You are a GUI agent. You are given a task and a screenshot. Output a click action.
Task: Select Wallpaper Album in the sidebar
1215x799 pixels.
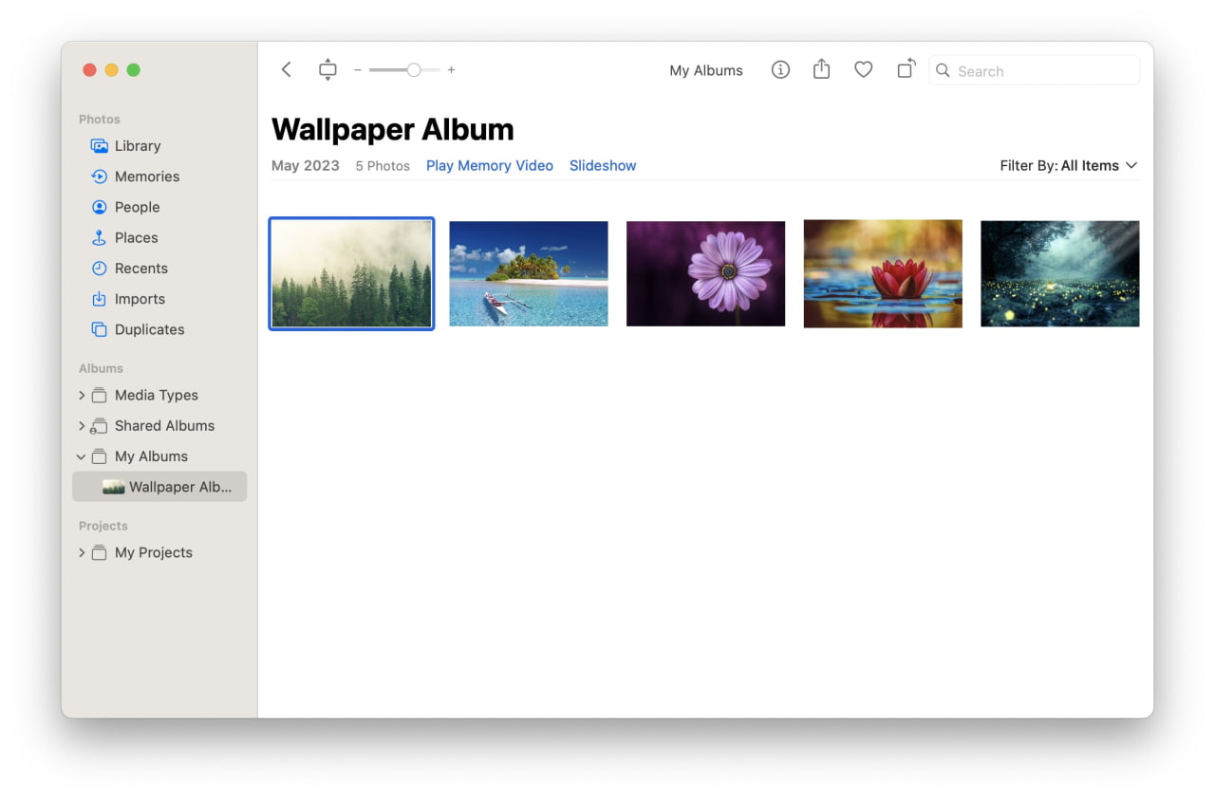(171, 486)
